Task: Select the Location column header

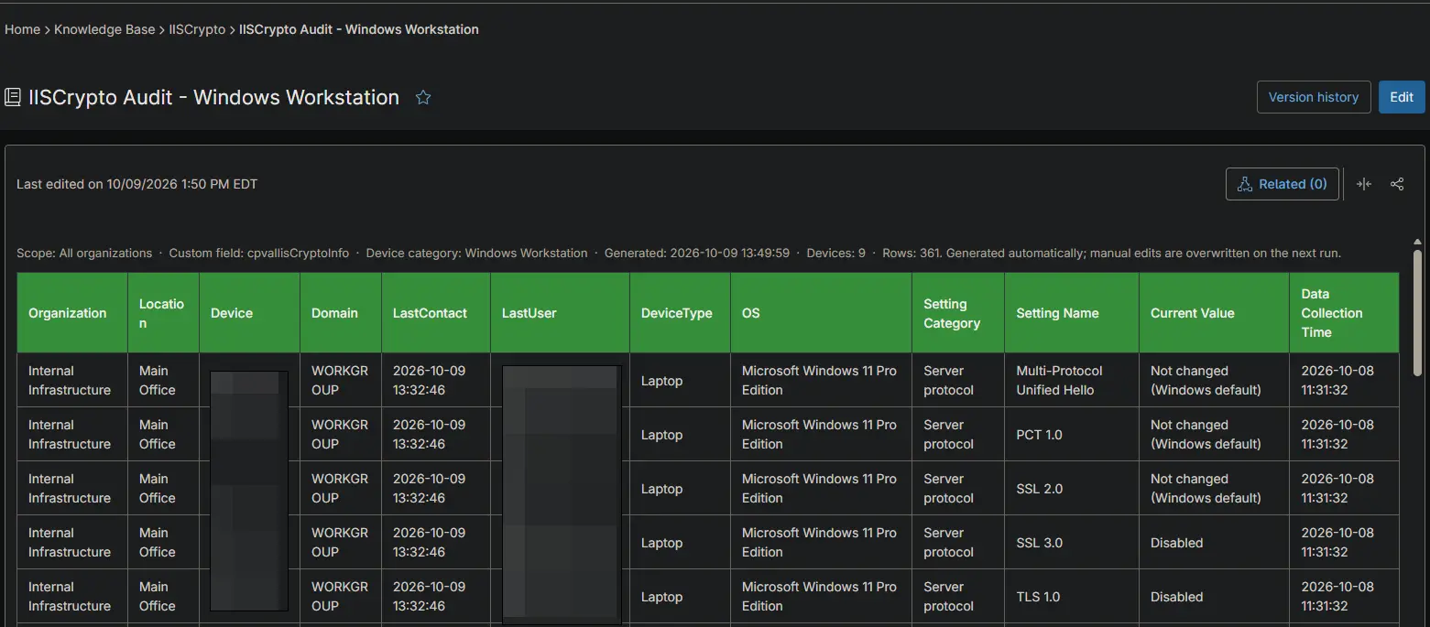Action: 163,313
